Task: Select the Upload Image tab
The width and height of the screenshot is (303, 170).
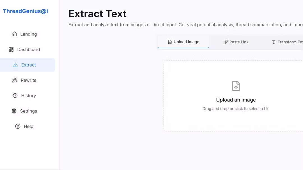Action: click(183, 42)
